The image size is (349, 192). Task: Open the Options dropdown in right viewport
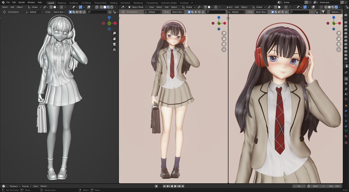click(x=336, y=12)
